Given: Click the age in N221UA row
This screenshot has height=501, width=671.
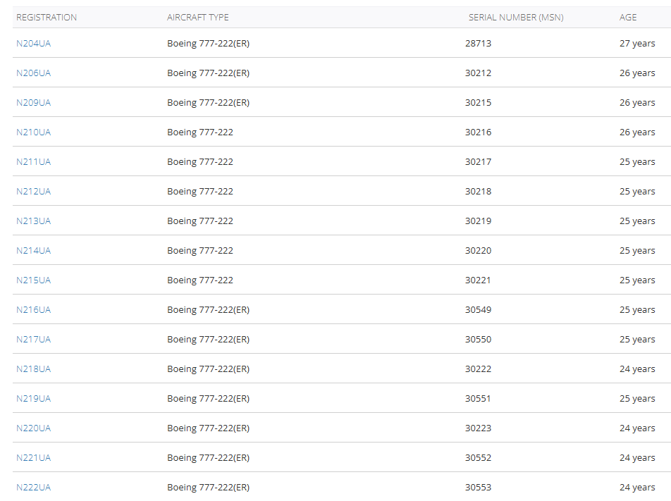Looking at the screenshot, I should coord(637,457).
